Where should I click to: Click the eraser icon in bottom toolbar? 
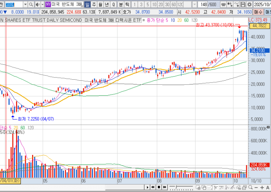[239, 187]
